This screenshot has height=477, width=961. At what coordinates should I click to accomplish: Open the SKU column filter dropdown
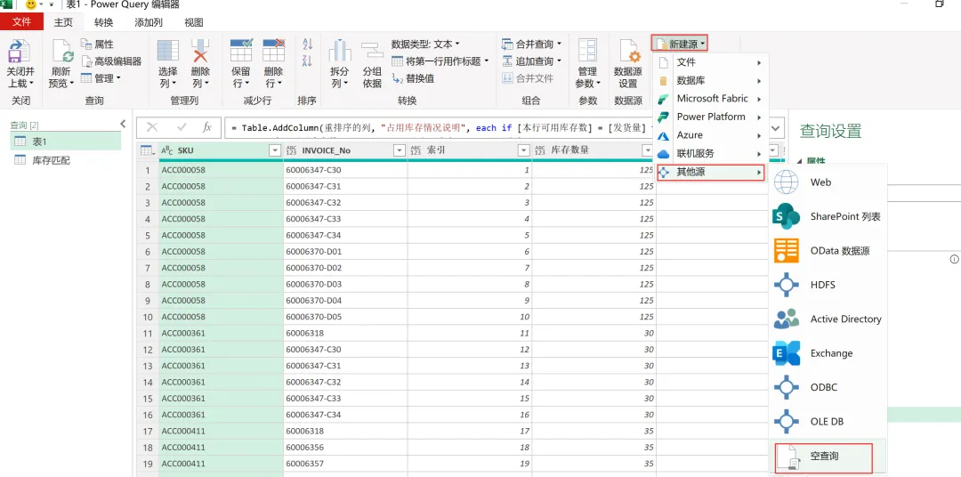coord(275,150)
